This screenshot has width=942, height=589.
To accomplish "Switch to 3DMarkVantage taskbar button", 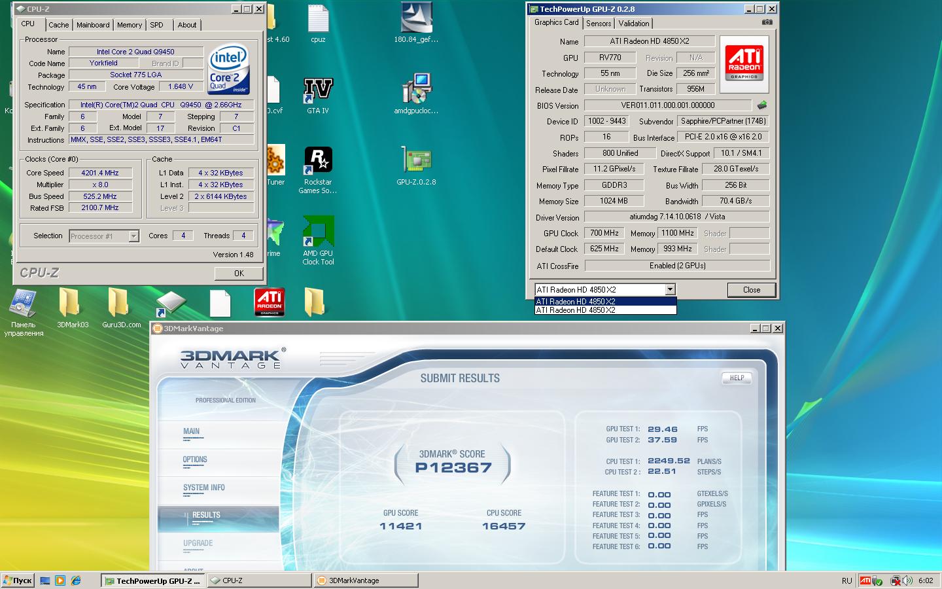I will coord(366,580).
